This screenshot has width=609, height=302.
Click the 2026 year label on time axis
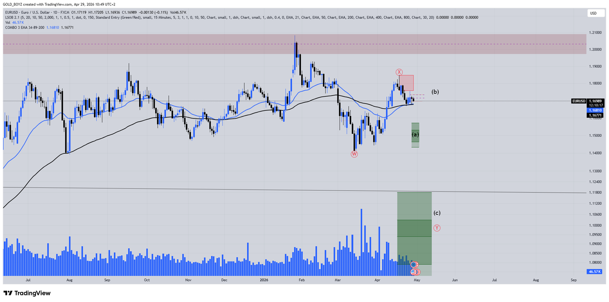coord(263,280)
